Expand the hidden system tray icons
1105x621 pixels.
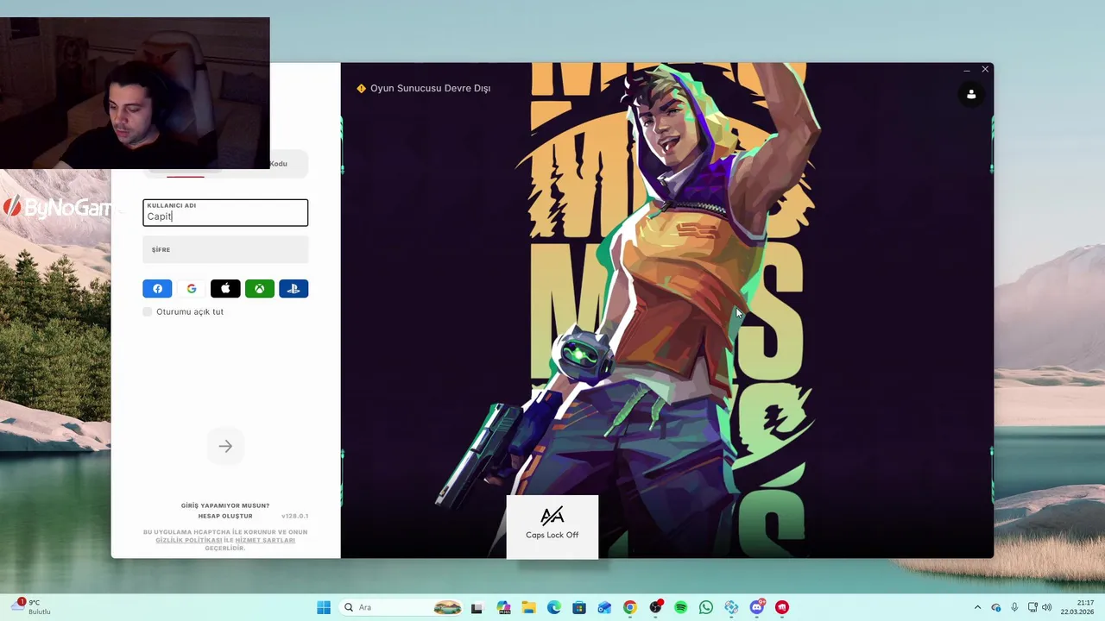(977, 607)
